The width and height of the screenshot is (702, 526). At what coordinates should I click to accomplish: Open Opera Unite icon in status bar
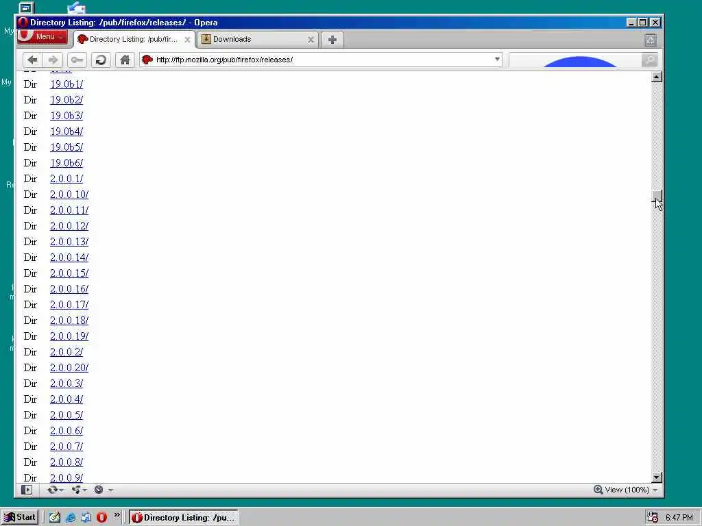click(x=77, y=490)
